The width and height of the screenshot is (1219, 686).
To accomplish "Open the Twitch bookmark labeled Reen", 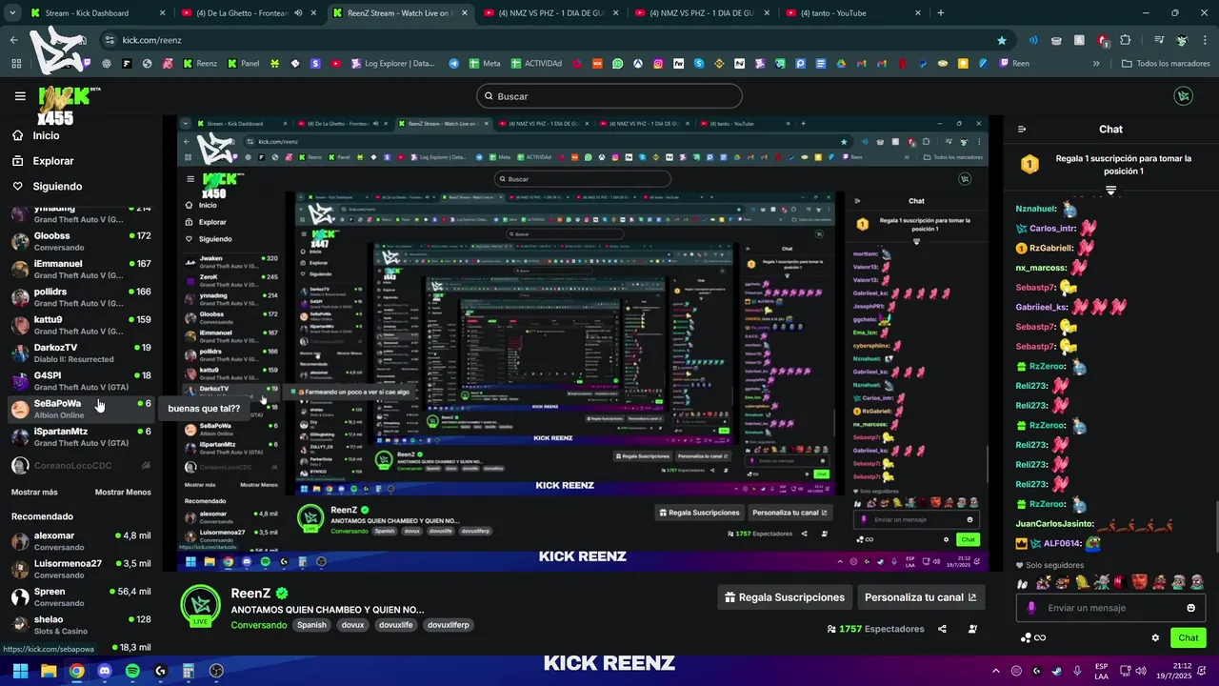I will (x=1014, y=64).
